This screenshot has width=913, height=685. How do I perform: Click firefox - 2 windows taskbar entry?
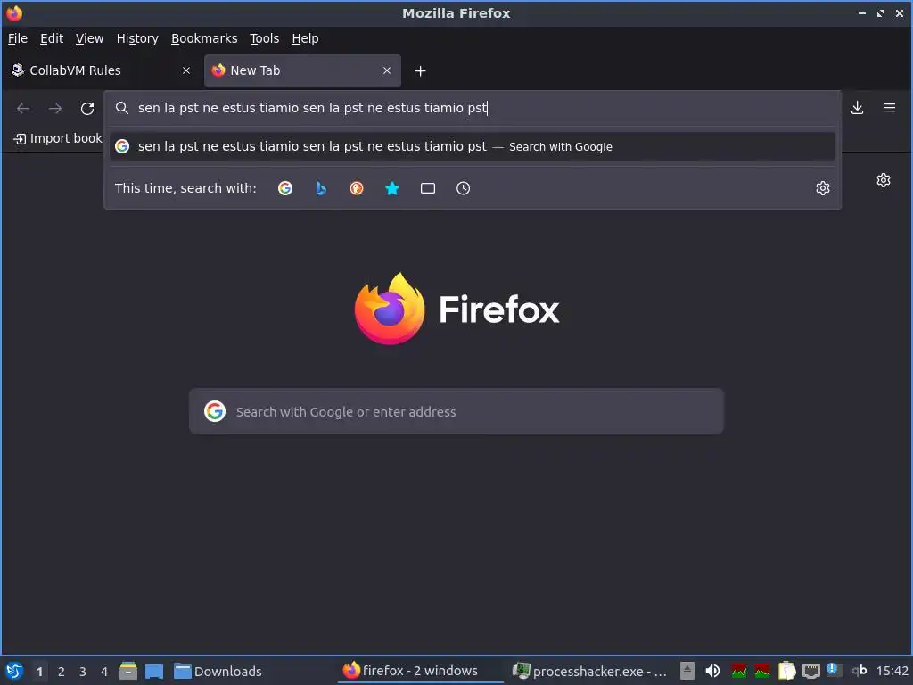421,671
